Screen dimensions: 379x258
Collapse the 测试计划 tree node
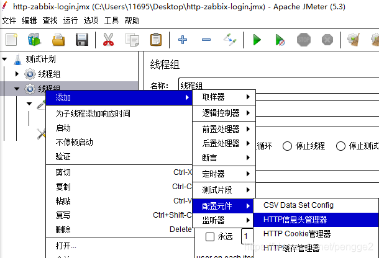click(4, 59)
